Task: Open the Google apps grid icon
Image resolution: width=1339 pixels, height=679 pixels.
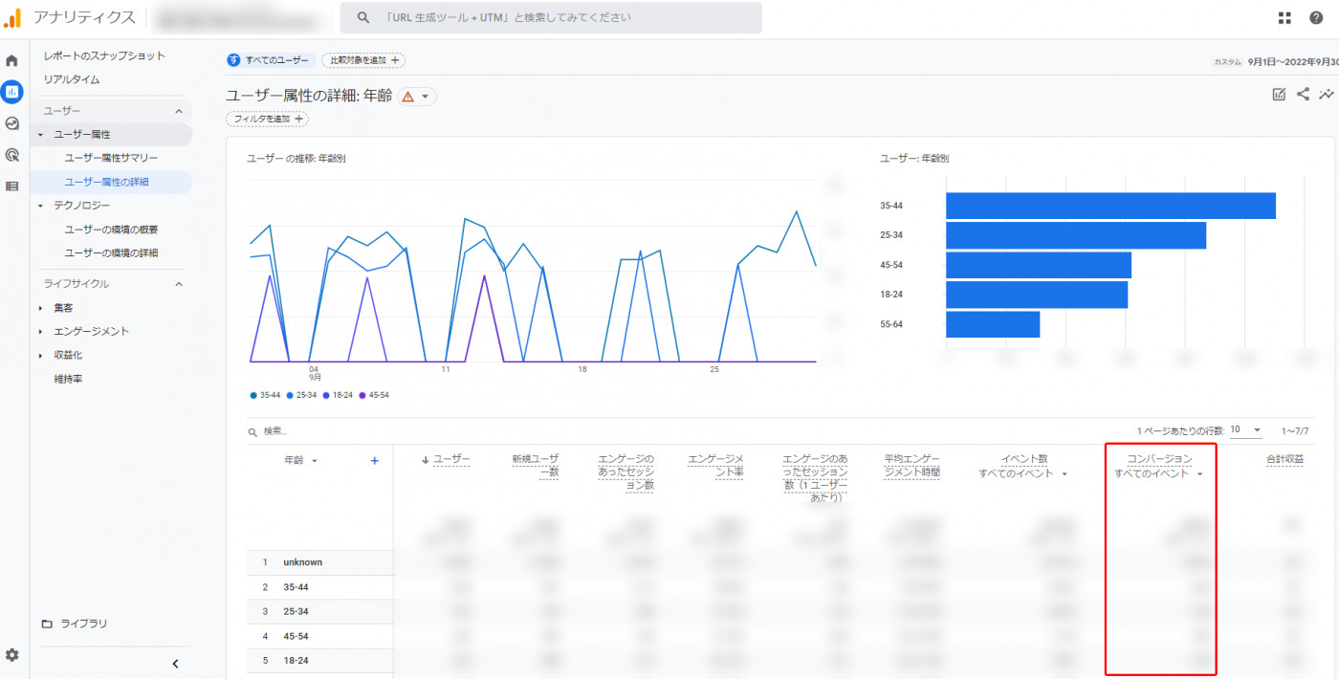Action: tap(1285, 18)
